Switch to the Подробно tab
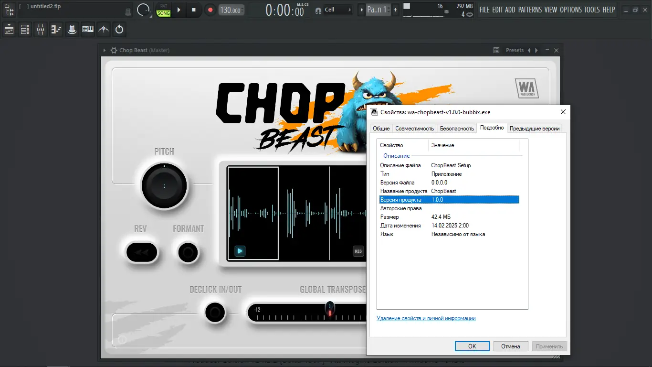This screenshot has height=367, width=652. pos(492,128)
